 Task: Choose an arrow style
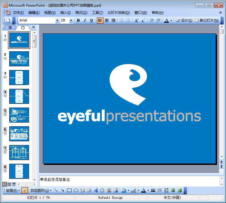pos(166,190)
